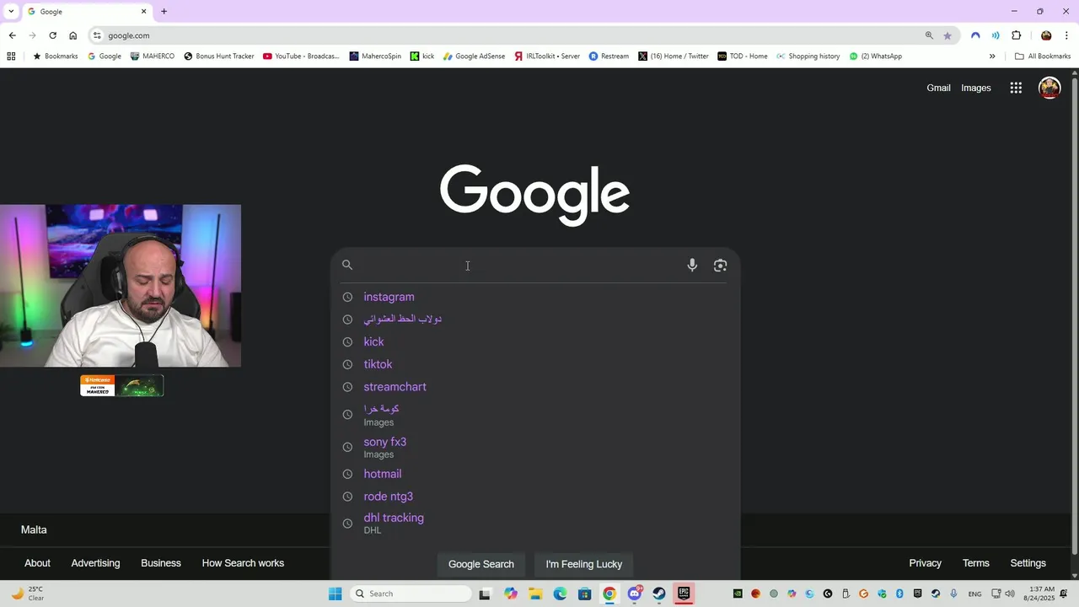Viewport: 1079px width, 607px height.
Task: Open the Shopping history bookmark
Action: pos(808,56)
